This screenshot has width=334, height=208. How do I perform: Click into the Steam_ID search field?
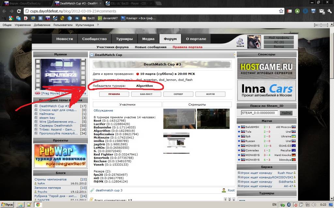point(259,113)
